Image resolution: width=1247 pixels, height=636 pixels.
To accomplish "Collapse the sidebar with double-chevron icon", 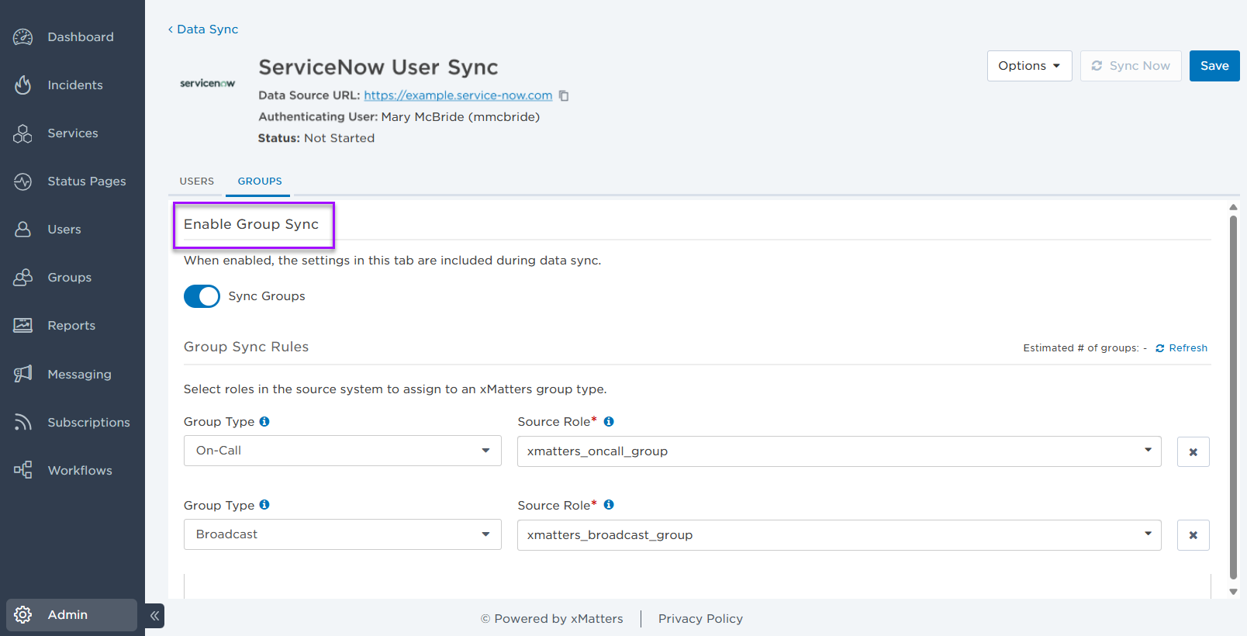I will click(x=154, y=616).
